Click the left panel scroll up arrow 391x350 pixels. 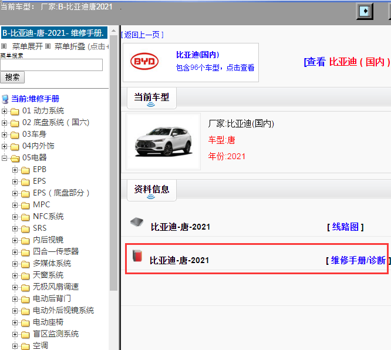click(114, 31)
